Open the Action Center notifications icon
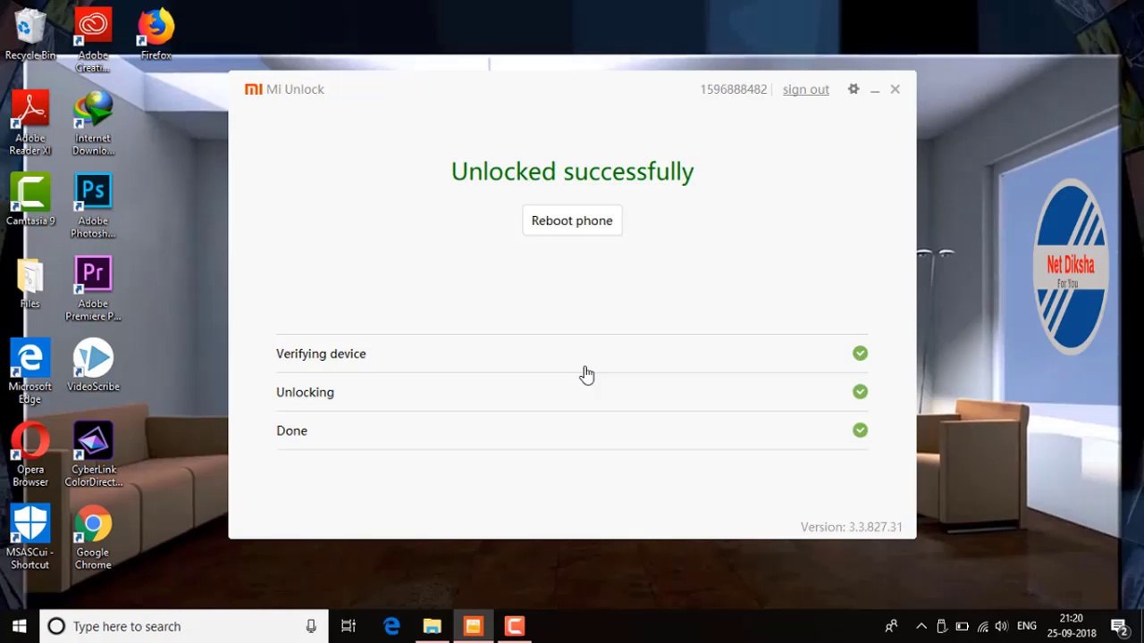Viewport: 1144px width, 643px height. tap(1119, 626)
